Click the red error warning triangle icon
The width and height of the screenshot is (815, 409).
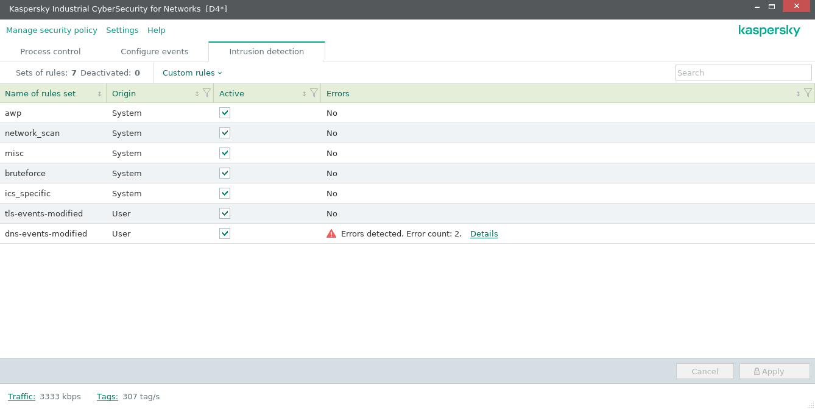point(331,233)
